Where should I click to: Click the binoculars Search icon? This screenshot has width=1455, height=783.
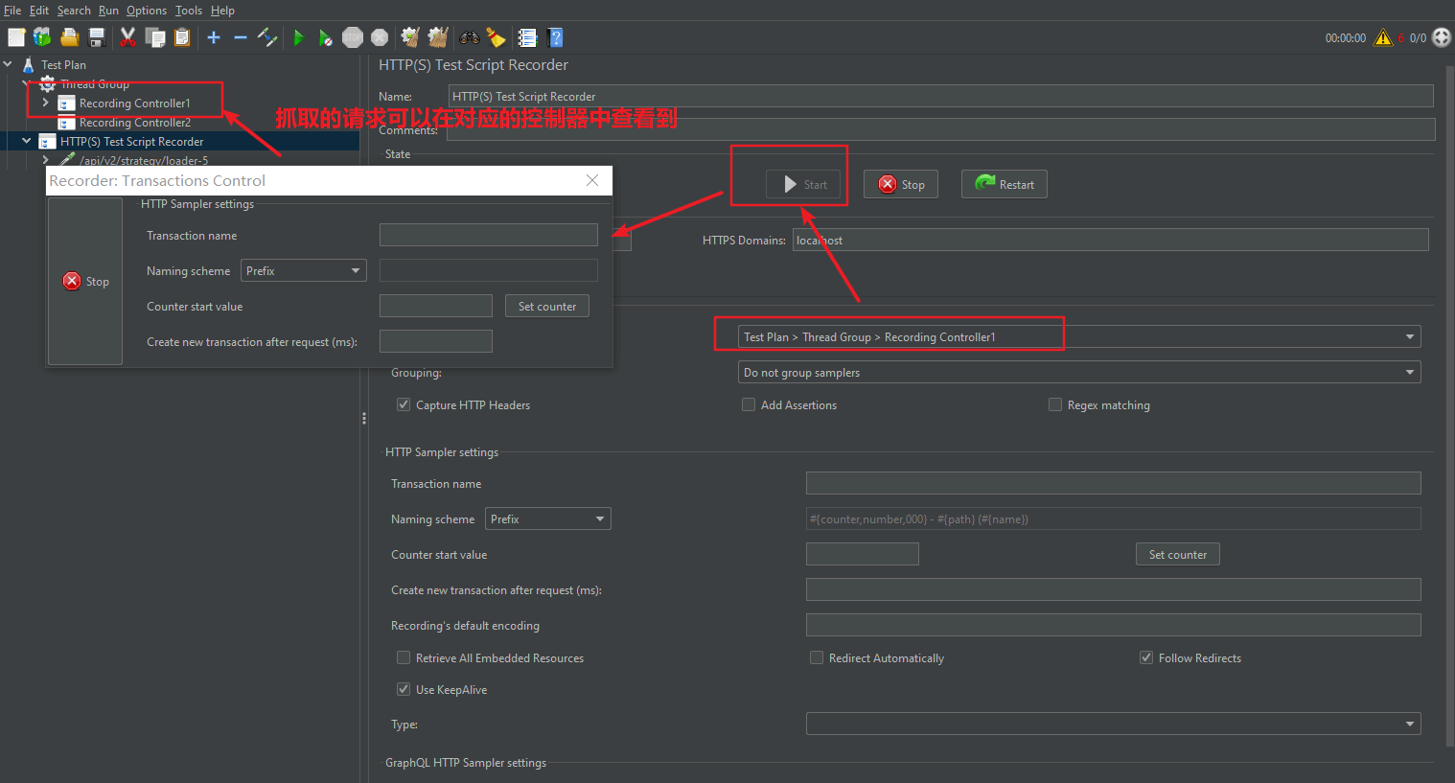click(x=470, y=37)
